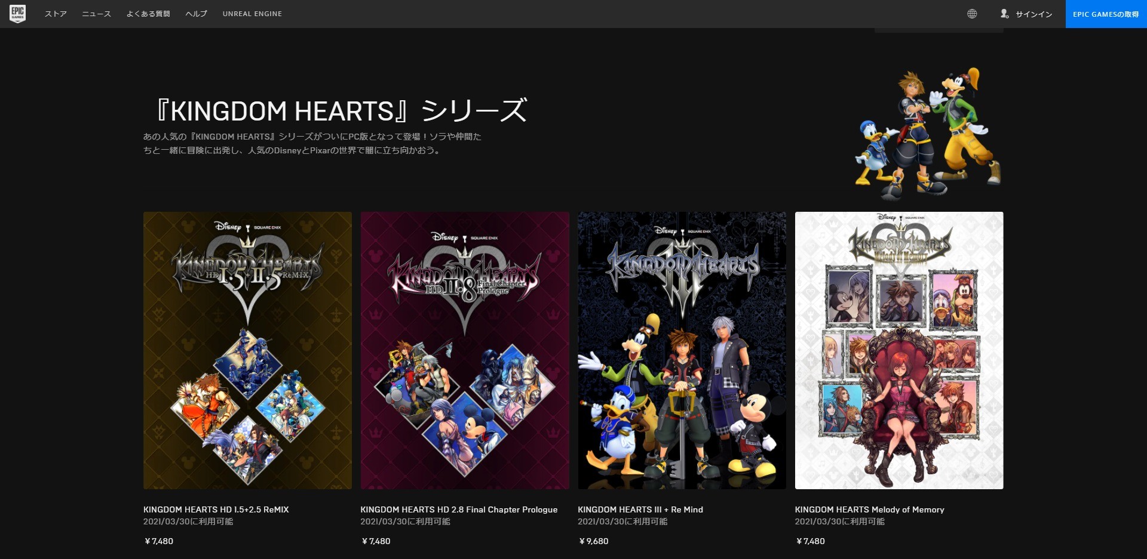Viewport: 1147px width, 559px height.
Task: Click the Sora, Donald and Goofy artwork
Action: coord(928,134)
